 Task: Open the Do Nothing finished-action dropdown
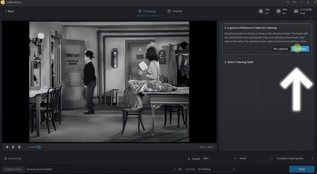216,169
